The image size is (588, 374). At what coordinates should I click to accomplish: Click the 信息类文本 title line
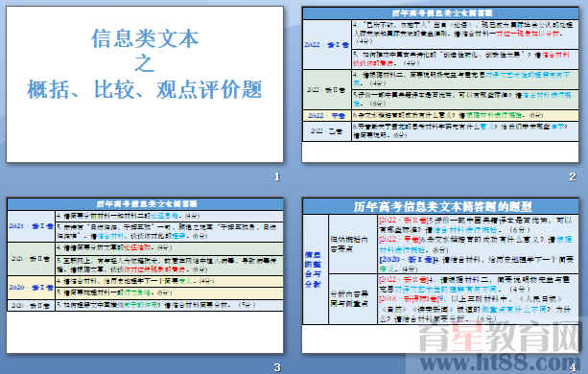click(145, 38)
